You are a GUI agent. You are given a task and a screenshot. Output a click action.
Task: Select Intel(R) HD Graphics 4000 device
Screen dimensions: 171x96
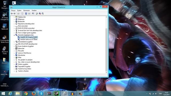[29, 37]
